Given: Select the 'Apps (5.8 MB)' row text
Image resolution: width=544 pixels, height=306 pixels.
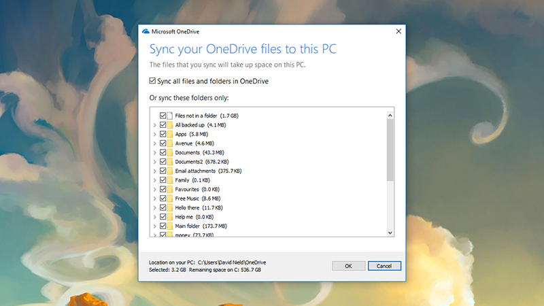Looking at the screenshot, I should click(x=192, y=134).
